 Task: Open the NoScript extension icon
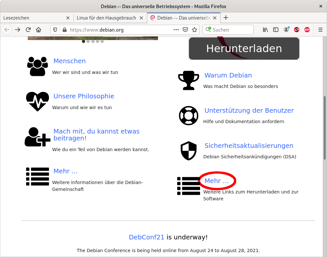click(x=297, y=30)
